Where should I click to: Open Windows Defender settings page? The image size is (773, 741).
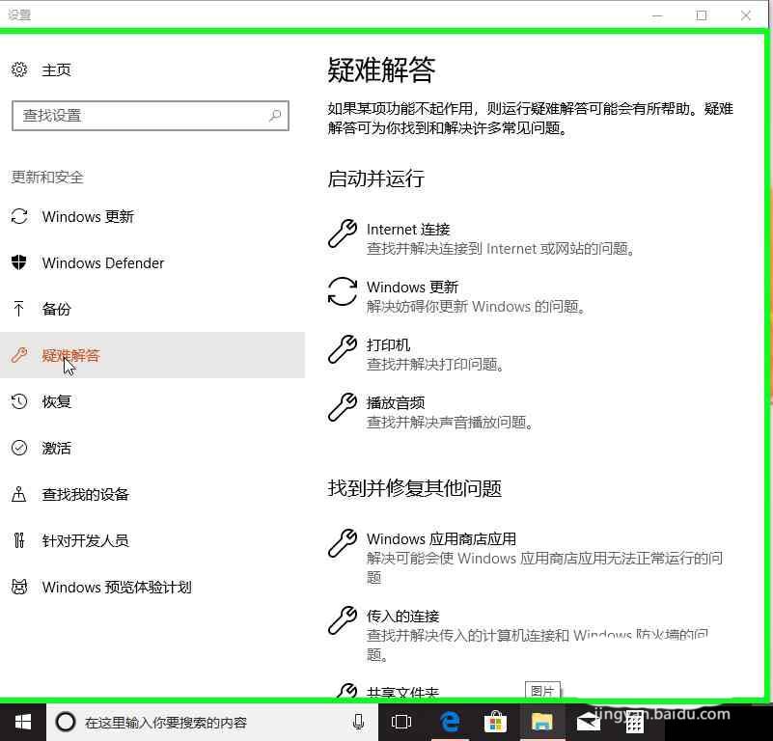103,262
